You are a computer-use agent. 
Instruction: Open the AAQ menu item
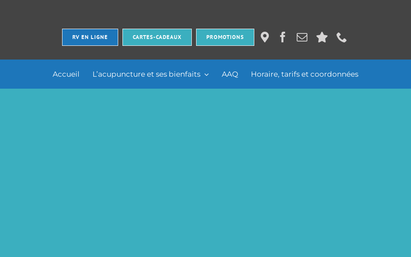point(230,74)
